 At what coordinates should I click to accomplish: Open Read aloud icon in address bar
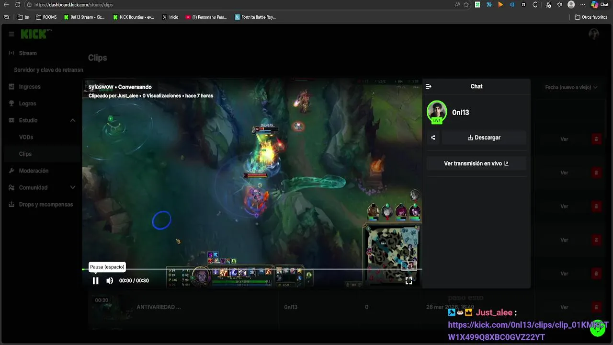tap(457, 5)
